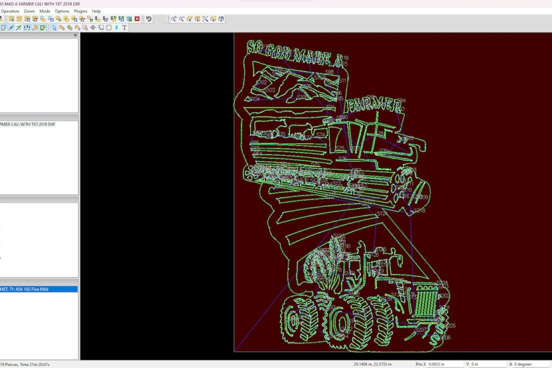Open the Plugins menu
Viewport: 552px width, 368px height.
pos(80,11)
